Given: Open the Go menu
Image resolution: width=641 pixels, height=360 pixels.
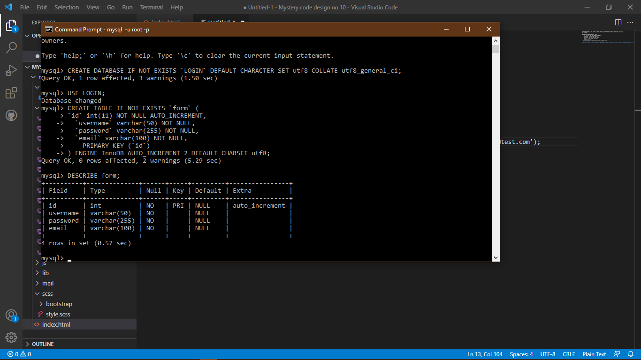Looking at the screenshot, I should coord(111,7).
